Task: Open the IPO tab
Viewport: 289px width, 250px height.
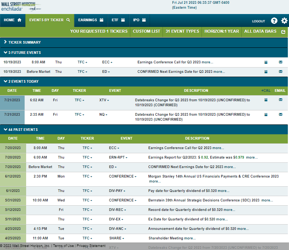Action: coord(139,20)
